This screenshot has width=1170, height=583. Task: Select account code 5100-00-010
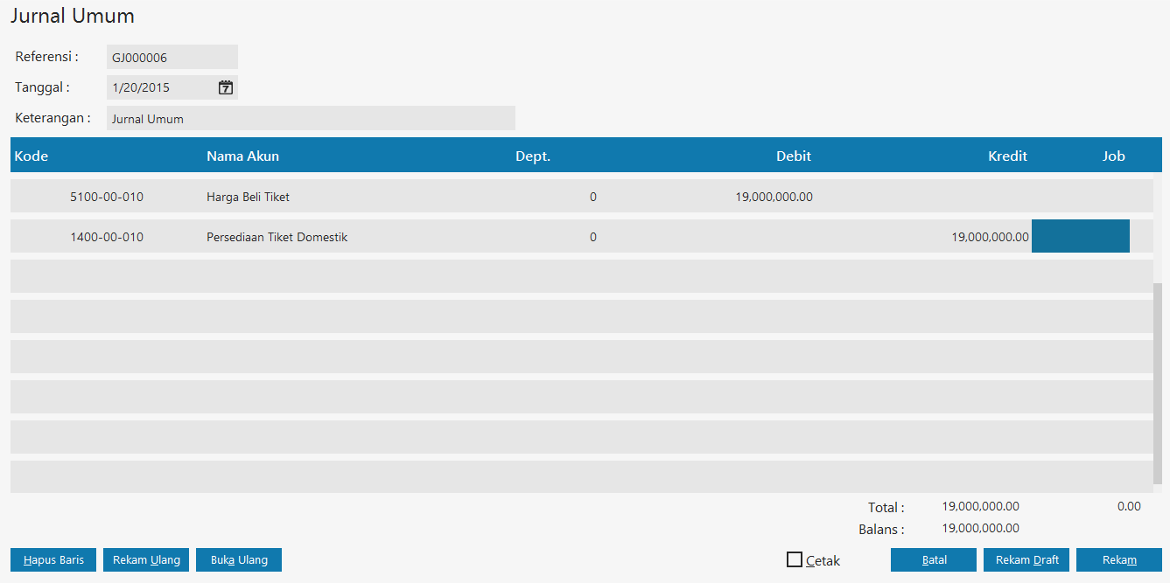pyautogui.click(x=107, y=198)
